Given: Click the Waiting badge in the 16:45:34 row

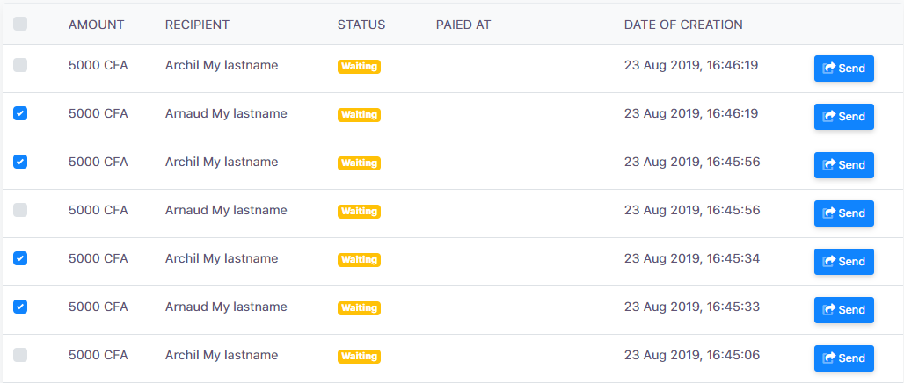Looking at the screenshot, I should 359,260.
